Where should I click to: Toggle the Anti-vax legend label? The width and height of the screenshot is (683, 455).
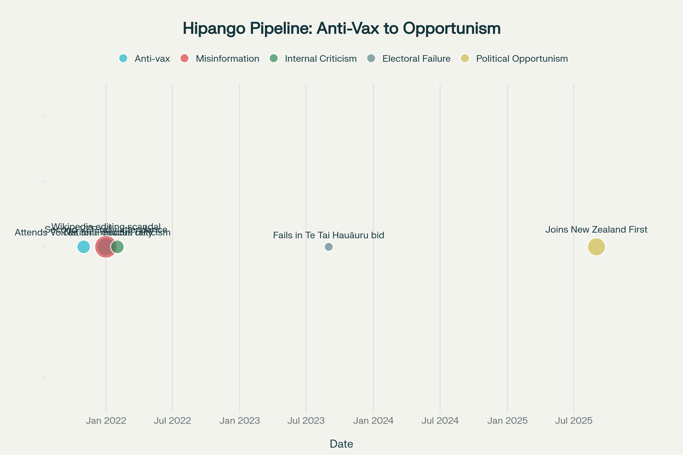pos(152,59)
